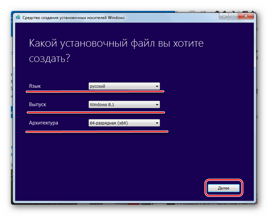
Task: Open the Выпуск edition dropdown
Action: [x=124, y=104]
